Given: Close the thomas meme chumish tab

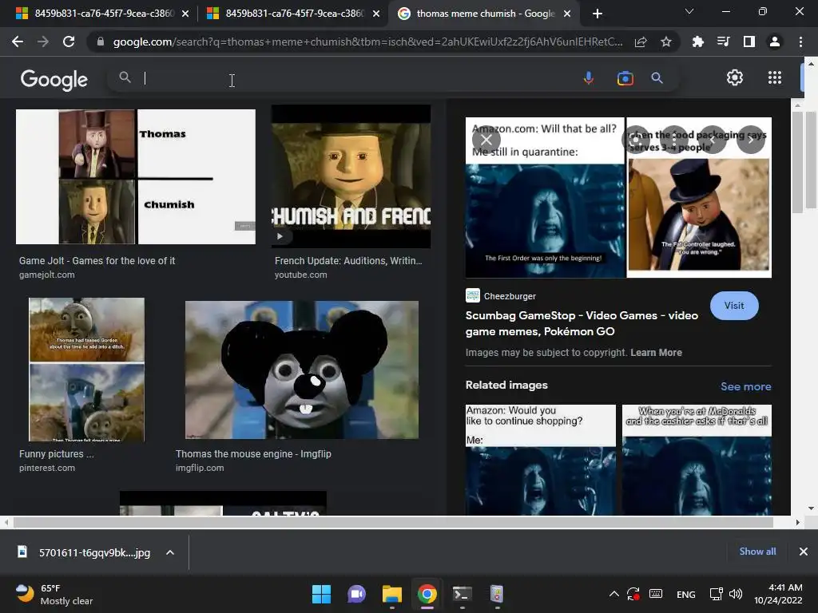Looking at the screenshot, I should pyautogui.click(x=567, y=14).
